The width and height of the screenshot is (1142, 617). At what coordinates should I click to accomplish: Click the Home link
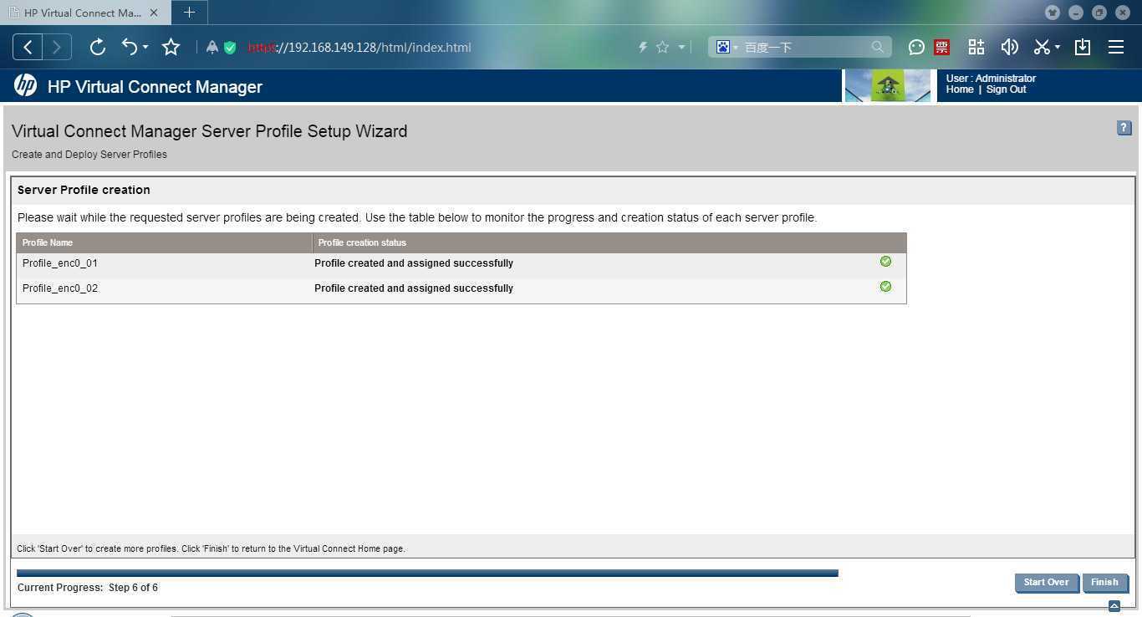pos(960,89)
